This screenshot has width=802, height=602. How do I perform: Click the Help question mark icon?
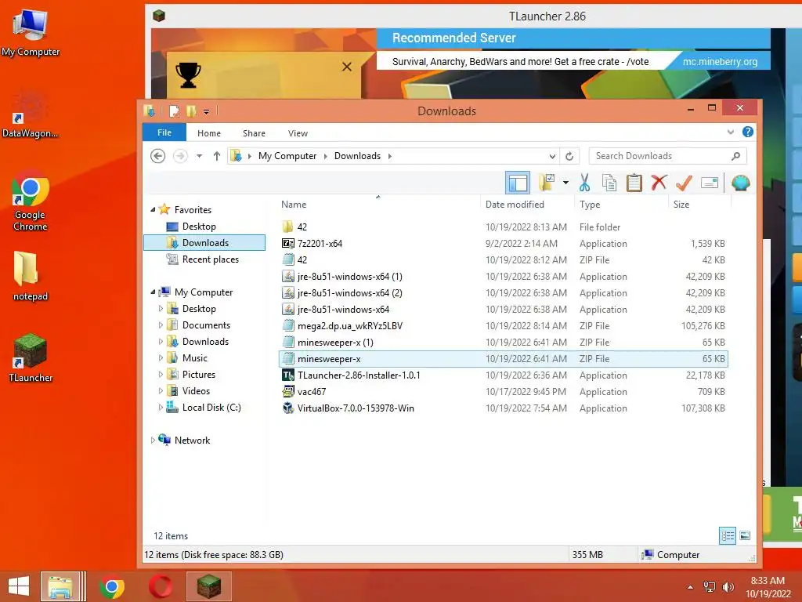[x=748, y=132]
